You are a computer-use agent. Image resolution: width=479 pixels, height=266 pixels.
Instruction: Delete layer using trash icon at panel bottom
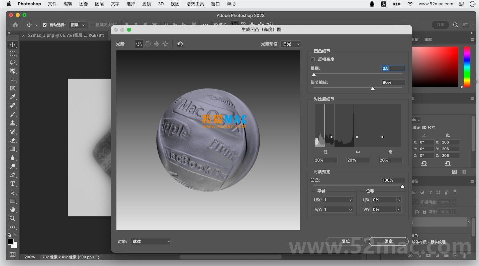(464, 256)
